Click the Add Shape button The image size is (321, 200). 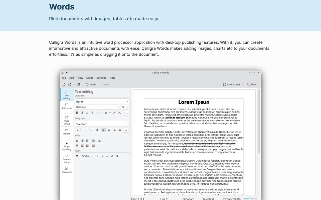[x=233, y=84]
